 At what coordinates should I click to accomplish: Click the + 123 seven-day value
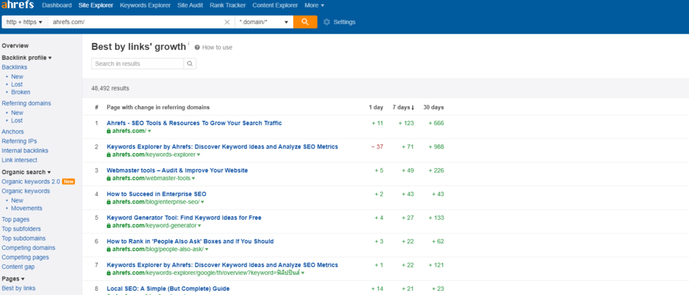pyautogui.click(x=406, y=123)
